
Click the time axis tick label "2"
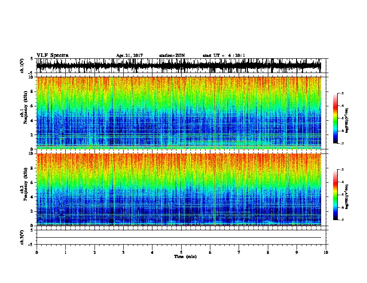(x=95, y=252)
